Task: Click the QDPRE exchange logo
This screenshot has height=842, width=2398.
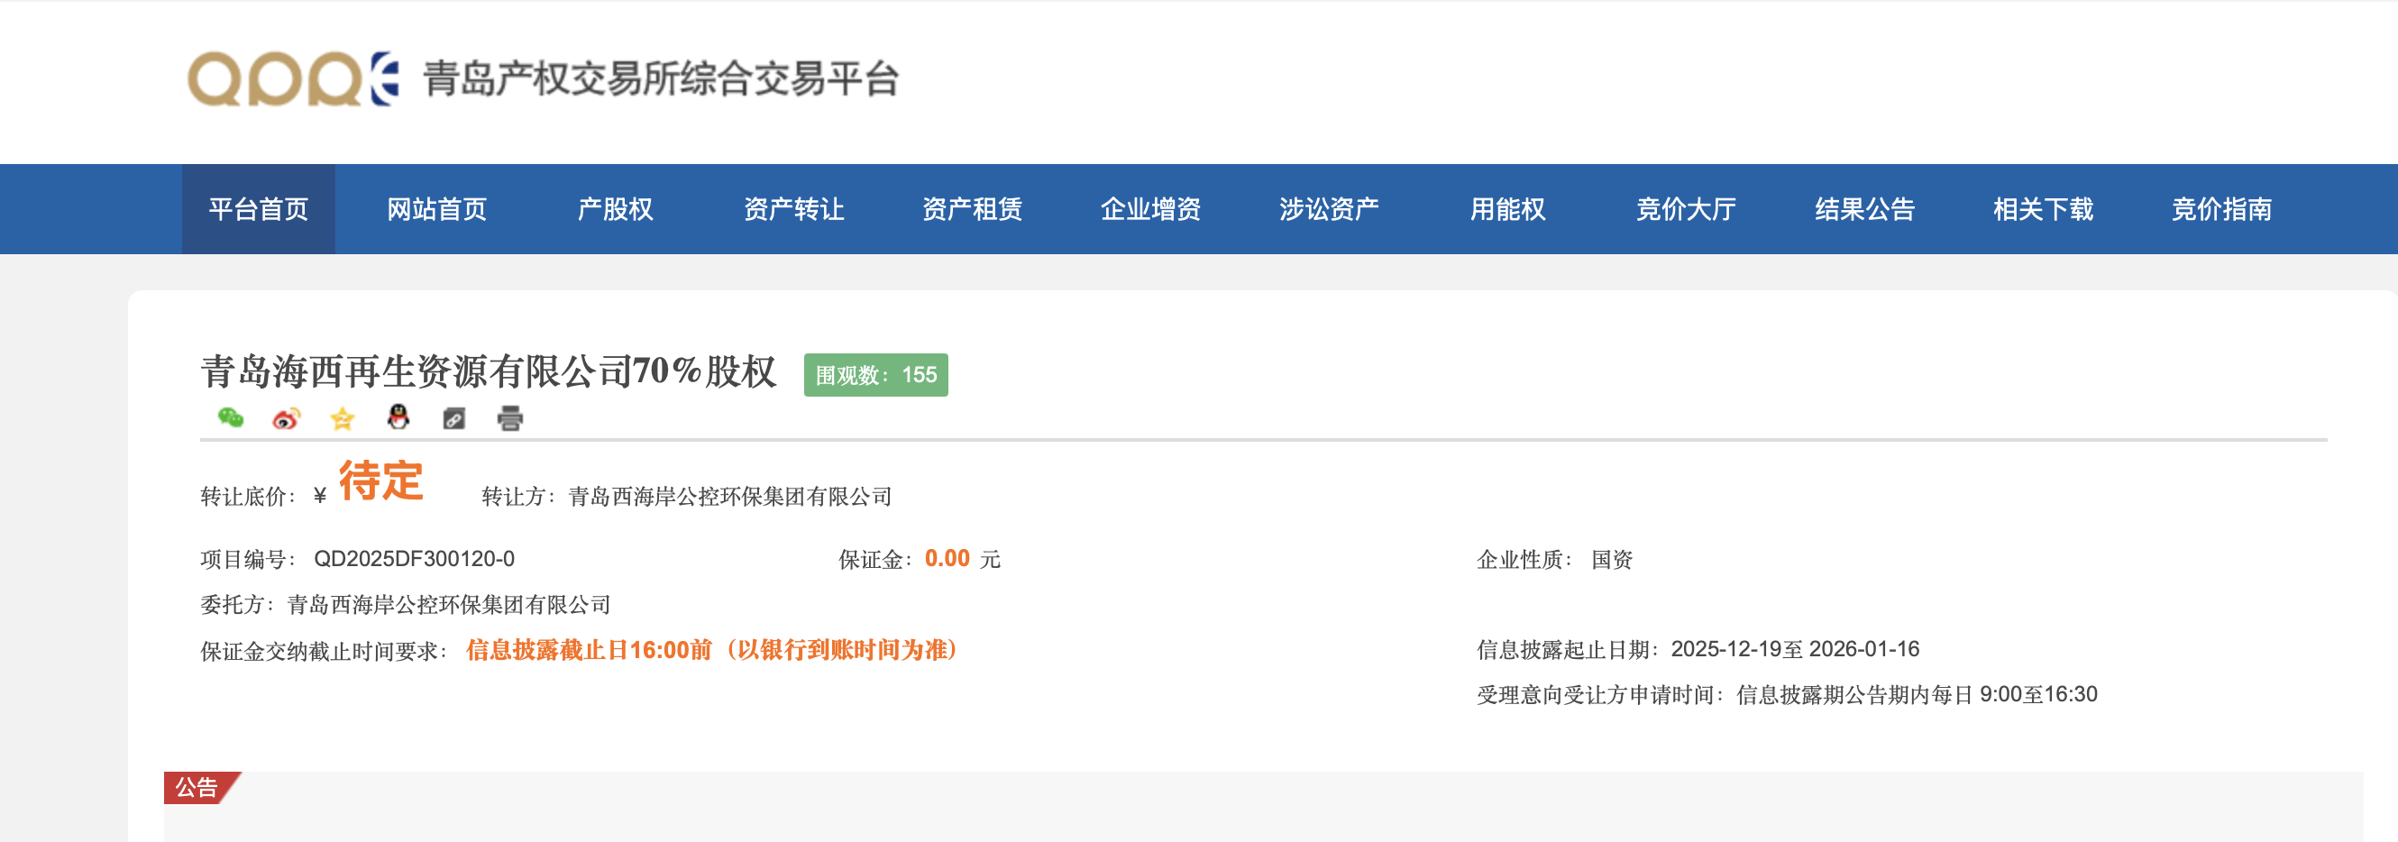Action: (x=293, y=79)
